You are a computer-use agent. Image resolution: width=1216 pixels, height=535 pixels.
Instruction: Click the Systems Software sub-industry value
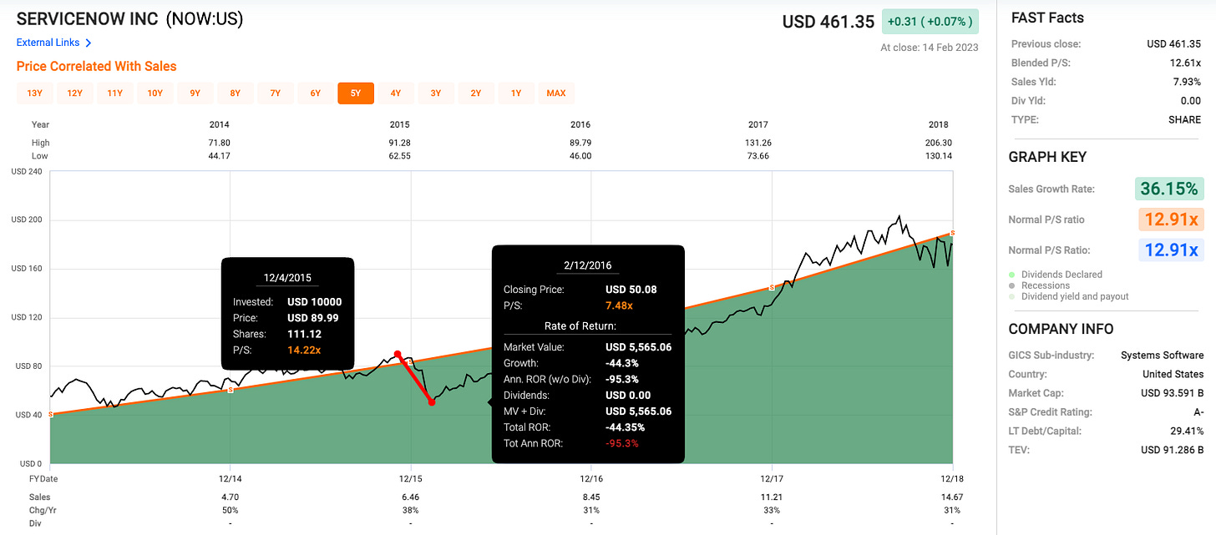[x=1162, y=356]
